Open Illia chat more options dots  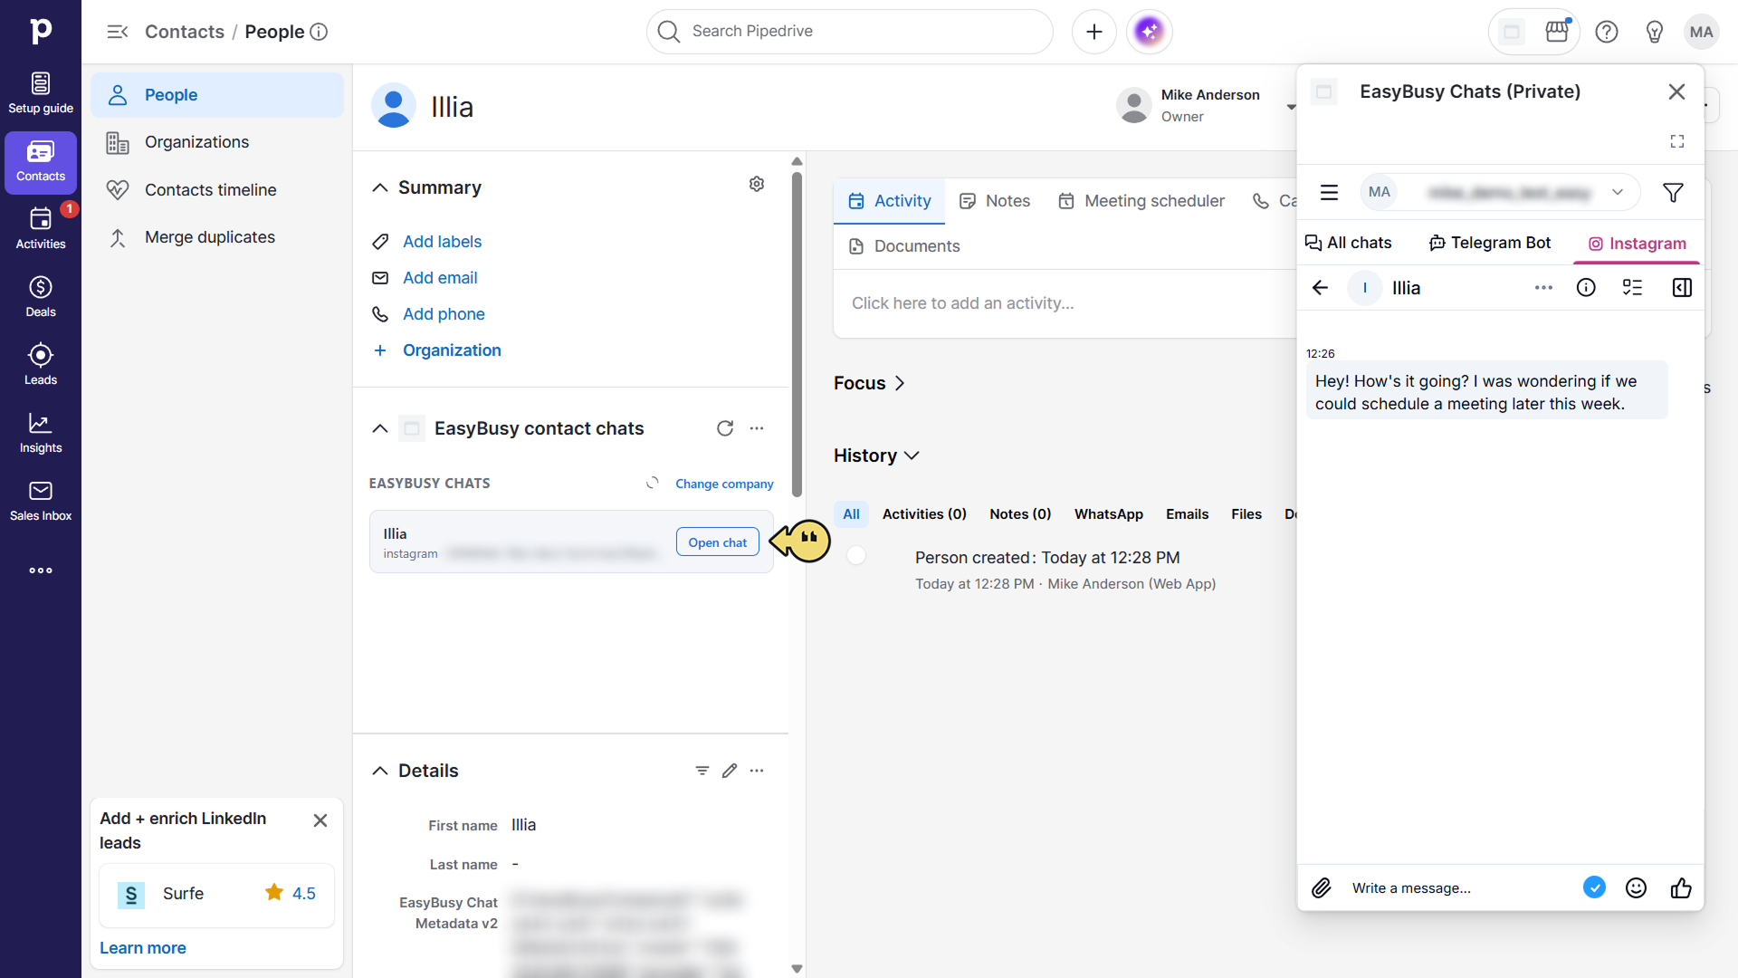[x=1544, y=288]
